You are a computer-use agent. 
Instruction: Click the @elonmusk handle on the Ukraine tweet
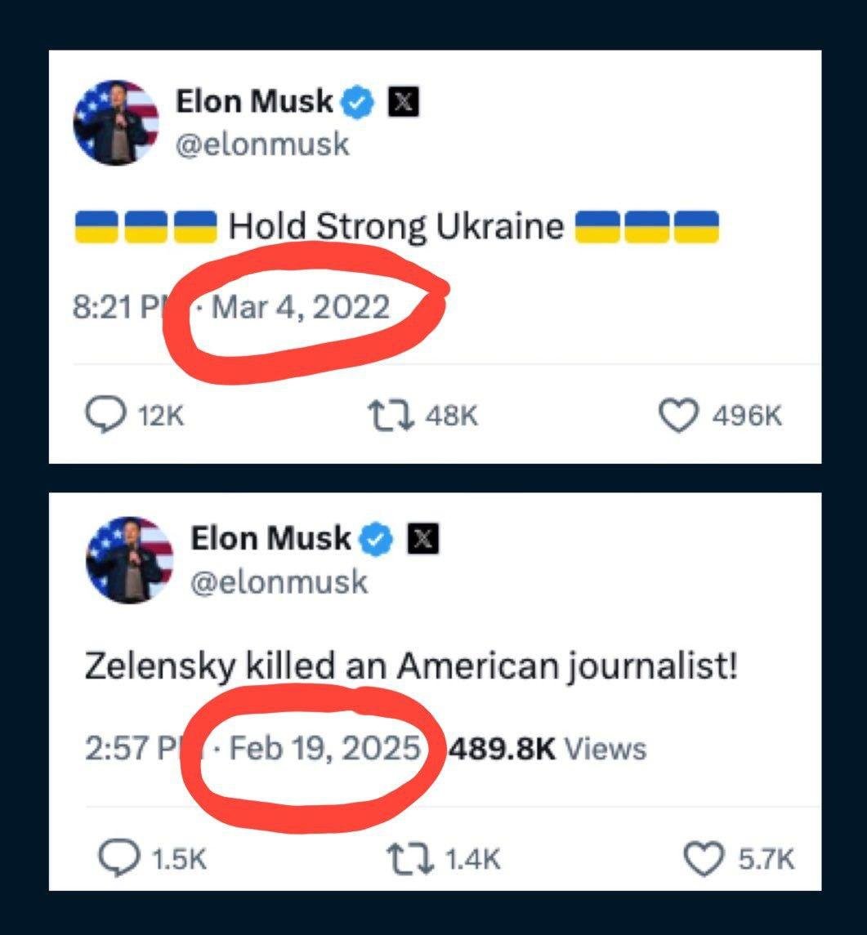262,145
